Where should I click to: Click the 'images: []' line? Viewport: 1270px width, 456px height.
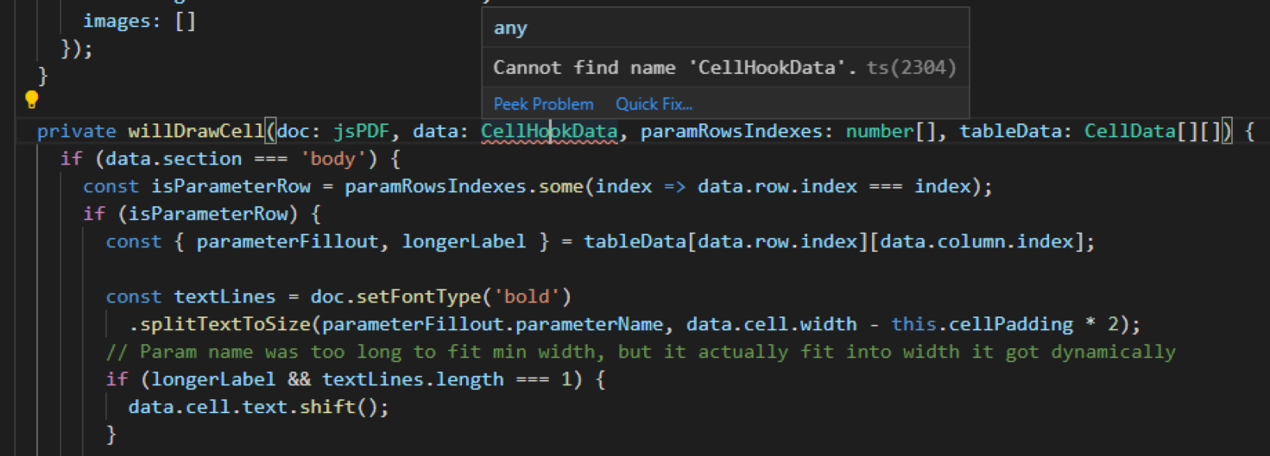pyautogui.click(x=140, y=21)
